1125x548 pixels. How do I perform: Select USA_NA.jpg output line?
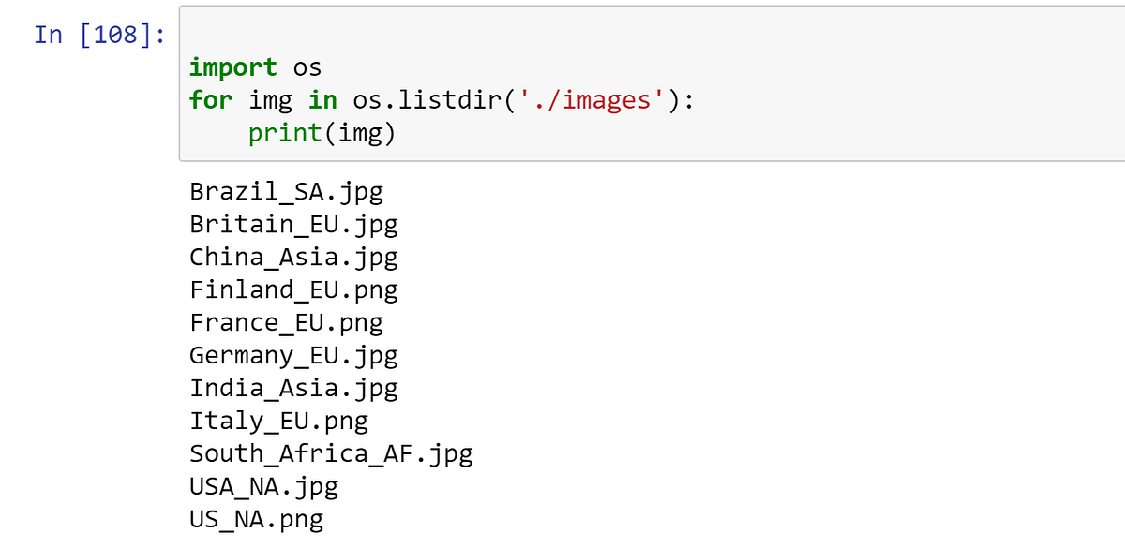[263, 487]
